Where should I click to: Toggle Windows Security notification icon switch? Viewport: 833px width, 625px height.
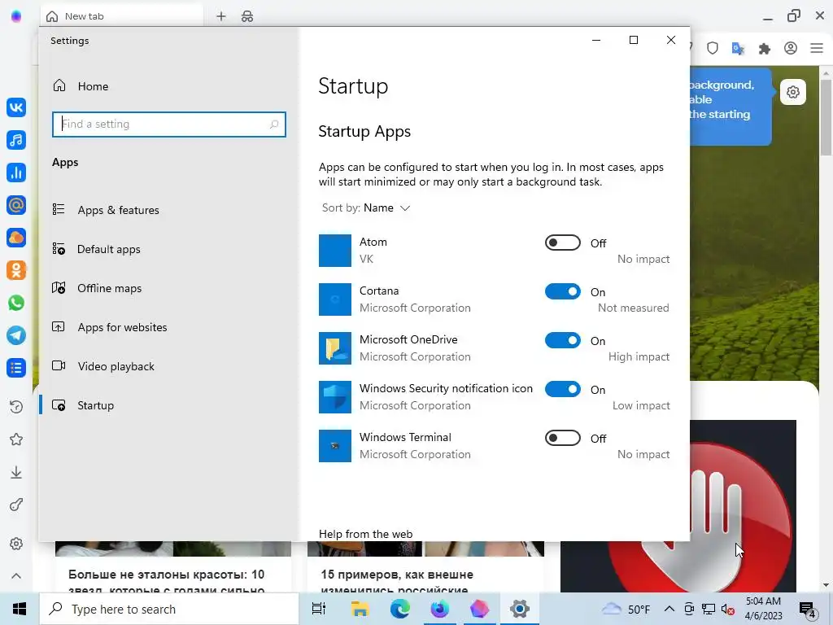563,389
